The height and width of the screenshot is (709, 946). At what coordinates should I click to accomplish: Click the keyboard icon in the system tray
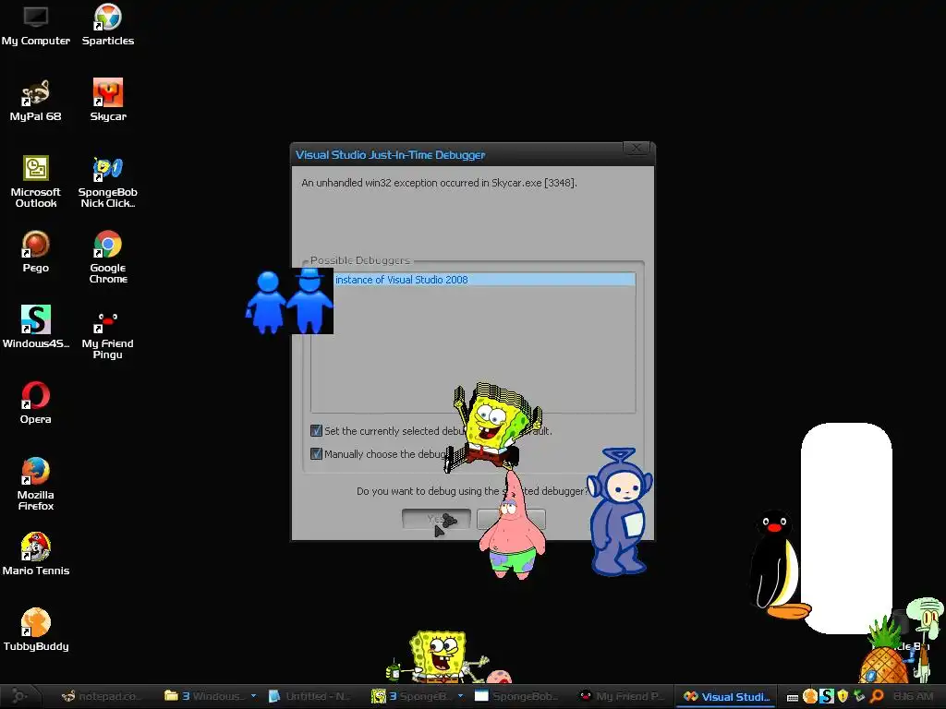792,697
